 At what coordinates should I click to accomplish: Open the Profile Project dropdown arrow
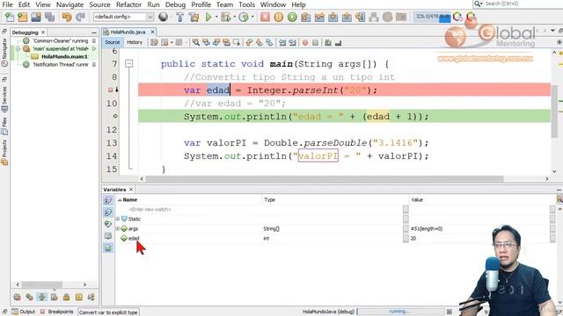252,17
